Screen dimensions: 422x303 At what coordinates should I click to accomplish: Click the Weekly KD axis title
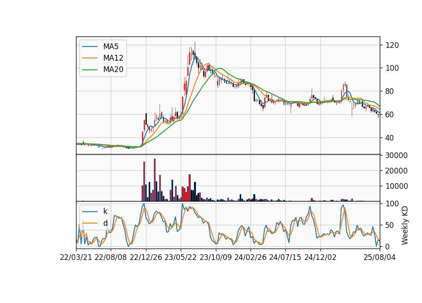pos(405,225)
